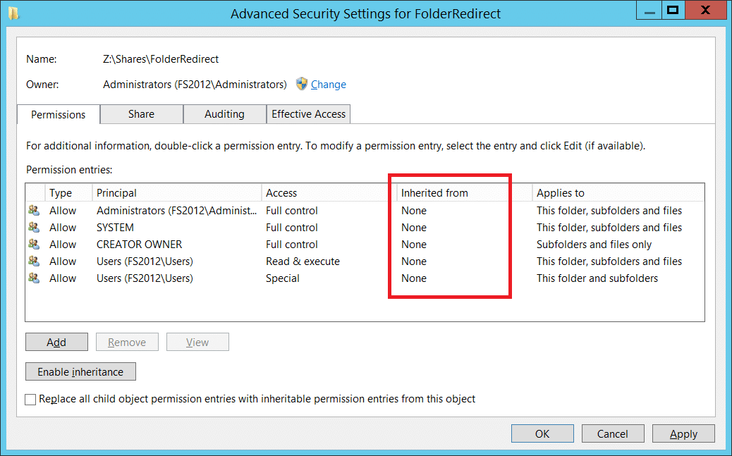
Task: Click the Cancel button
Action: pyautogui.click(x=613, y=433)
